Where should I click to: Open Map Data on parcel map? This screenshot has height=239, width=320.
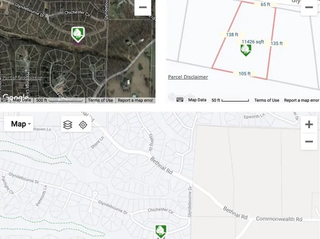point(197,100)
